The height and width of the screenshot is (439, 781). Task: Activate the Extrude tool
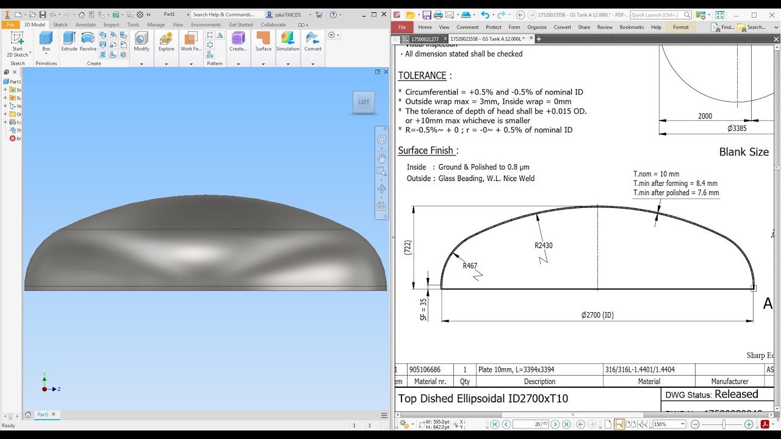point(69,41)
